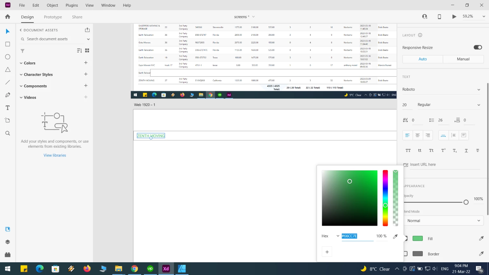Open mobile device preview icon
489x275 pixels.
[439, 17]
